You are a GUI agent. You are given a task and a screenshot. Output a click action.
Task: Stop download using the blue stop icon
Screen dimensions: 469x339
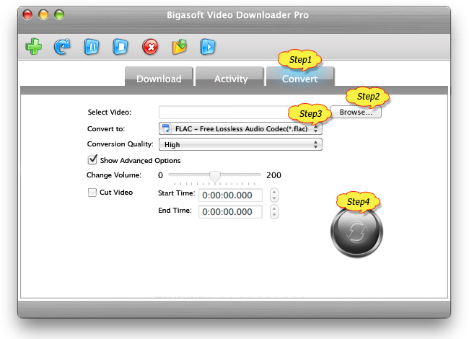(120, 47)
